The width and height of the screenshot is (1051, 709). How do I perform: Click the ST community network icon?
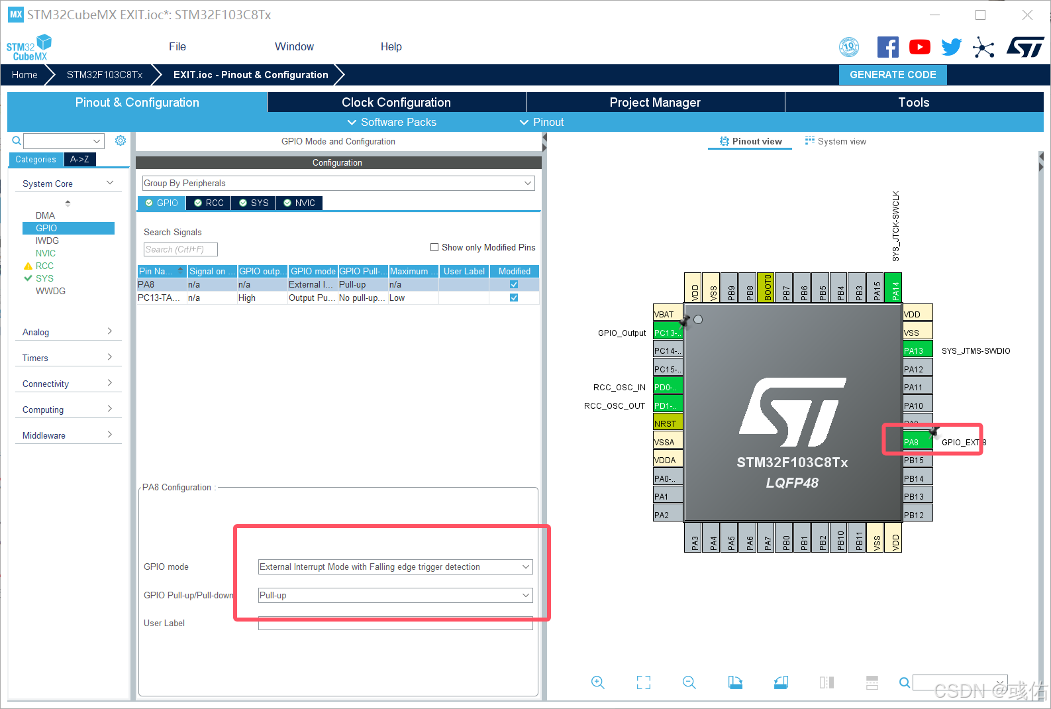[983, 47]
